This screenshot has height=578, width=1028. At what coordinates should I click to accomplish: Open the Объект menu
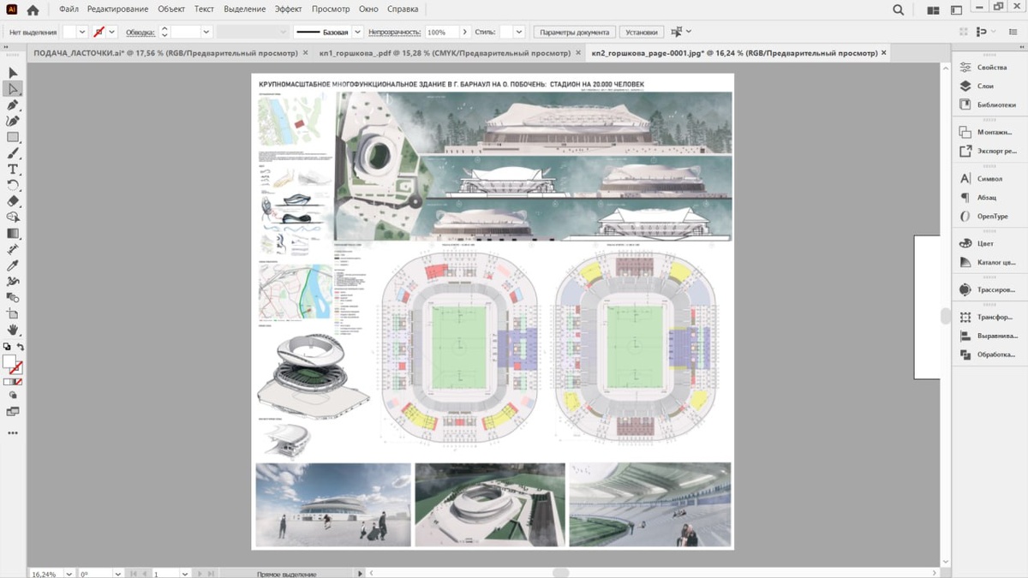171,9
